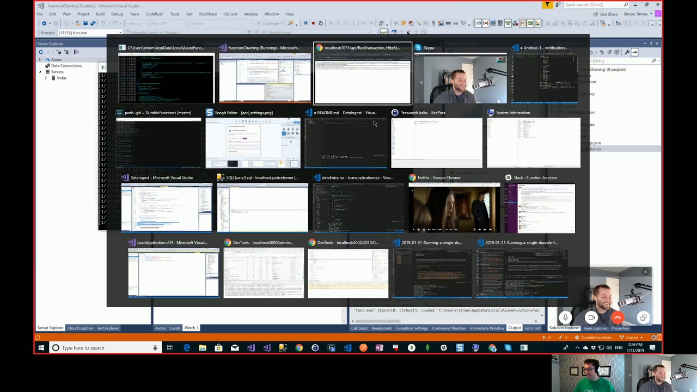Select the System Information window thumbnail
This screenshot has height=392, width=697.
[534, 143]
